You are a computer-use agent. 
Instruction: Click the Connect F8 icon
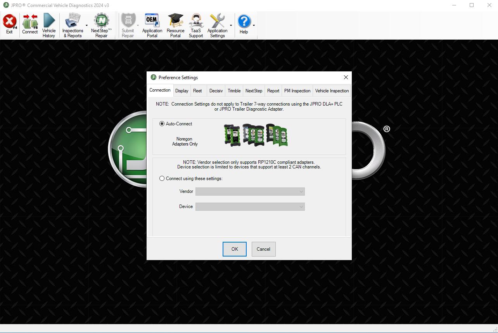point(29,24)
